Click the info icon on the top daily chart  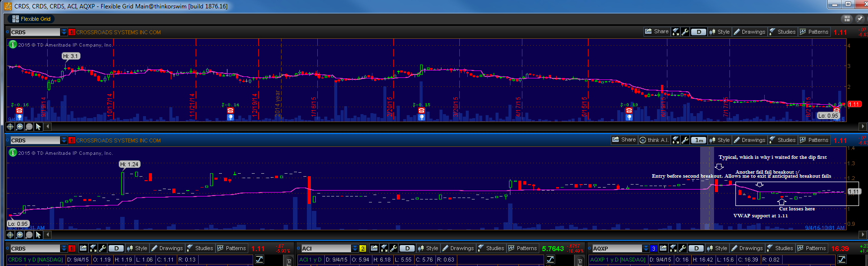[x=13, y=44]
